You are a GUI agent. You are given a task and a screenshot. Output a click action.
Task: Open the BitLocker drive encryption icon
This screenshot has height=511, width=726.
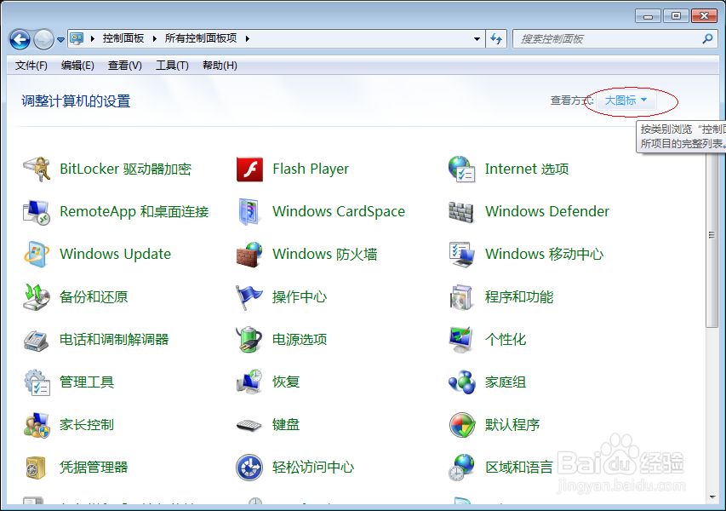click(x=37, y=169)
